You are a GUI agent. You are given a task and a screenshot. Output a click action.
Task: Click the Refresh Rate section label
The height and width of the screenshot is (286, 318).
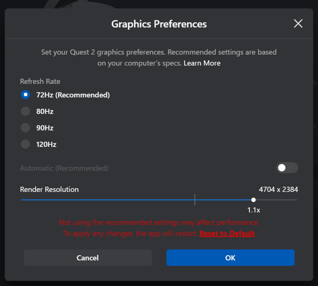pyautogui.click(x=40, y=81)
